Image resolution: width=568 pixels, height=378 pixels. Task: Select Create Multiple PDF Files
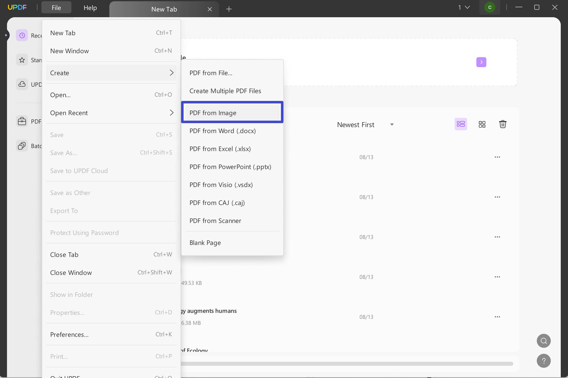(x=225, y=91)
